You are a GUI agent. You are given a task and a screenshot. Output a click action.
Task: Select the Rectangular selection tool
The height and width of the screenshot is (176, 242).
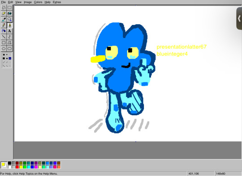pyautogui.click(x=9, y=8)
